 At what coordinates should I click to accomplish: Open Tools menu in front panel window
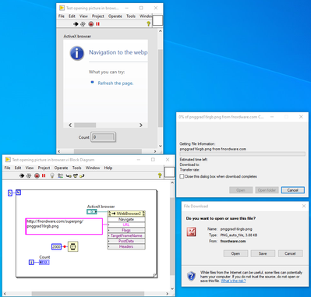click(x=131, y=16)
